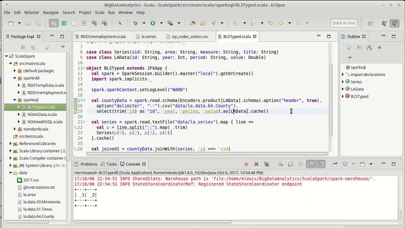Click the Run green play button
The height and width of the screenshot is (228, 405).
[x=153, y=23]
